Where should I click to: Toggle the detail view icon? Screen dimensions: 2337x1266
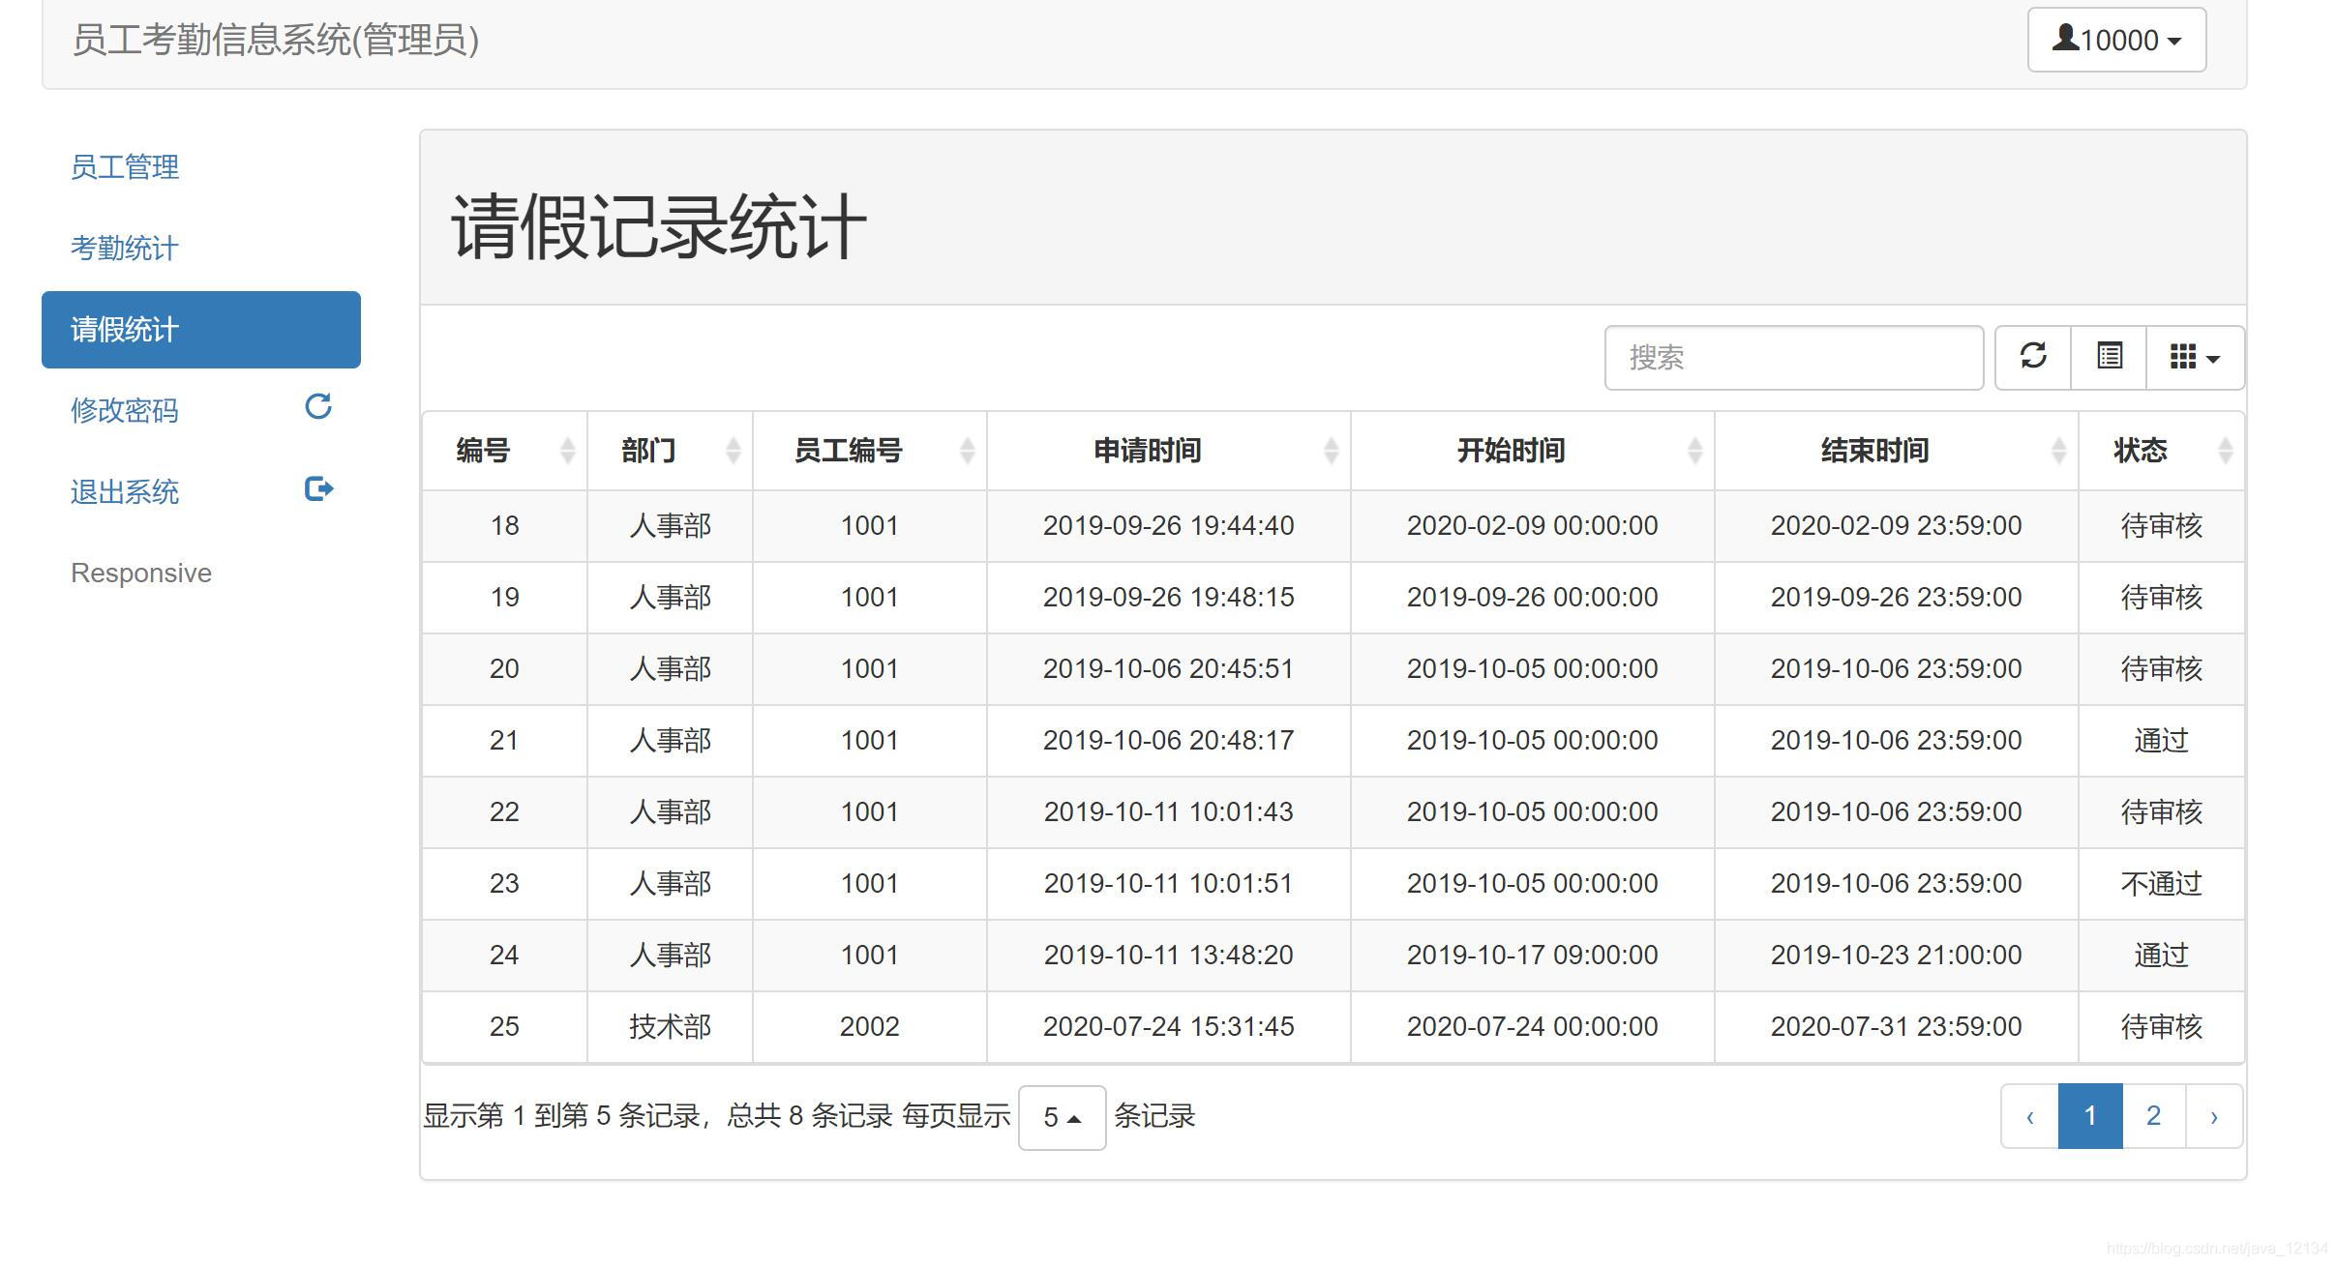point(2109,357)
